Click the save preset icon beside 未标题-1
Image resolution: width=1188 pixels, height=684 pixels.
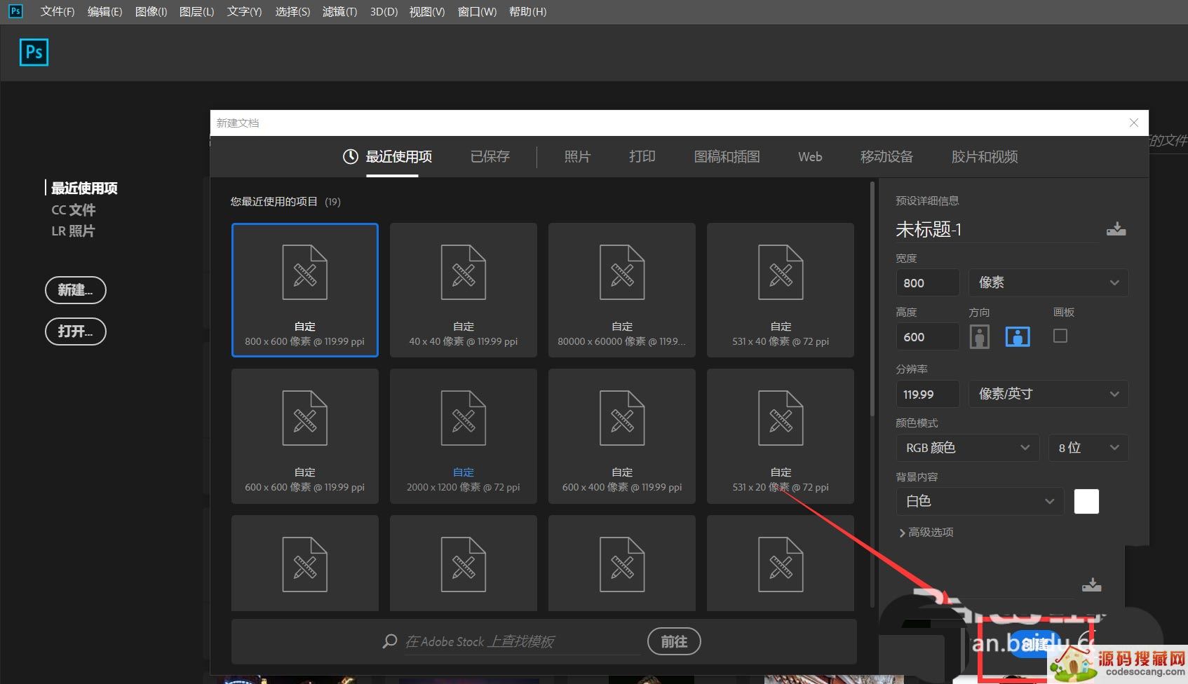1116,229
